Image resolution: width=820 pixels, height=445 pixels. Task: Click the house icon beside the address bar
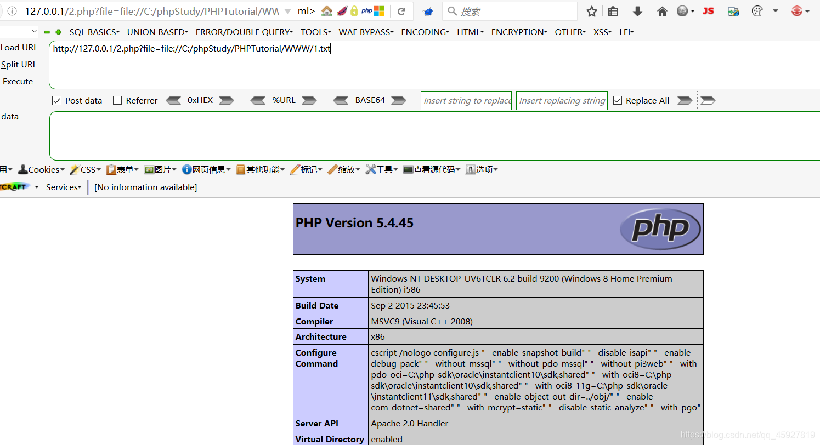coord(327,11)
